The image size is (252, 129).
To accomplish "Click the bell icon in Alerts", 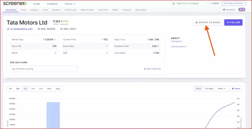I will 233,88.
